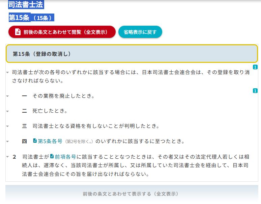Collapse the first paragraph starting 司法書士が次の各号

tap(7, 72)
